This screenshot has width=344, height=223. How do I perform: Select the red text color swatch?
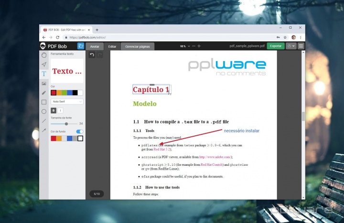click(x=54, y=92)
